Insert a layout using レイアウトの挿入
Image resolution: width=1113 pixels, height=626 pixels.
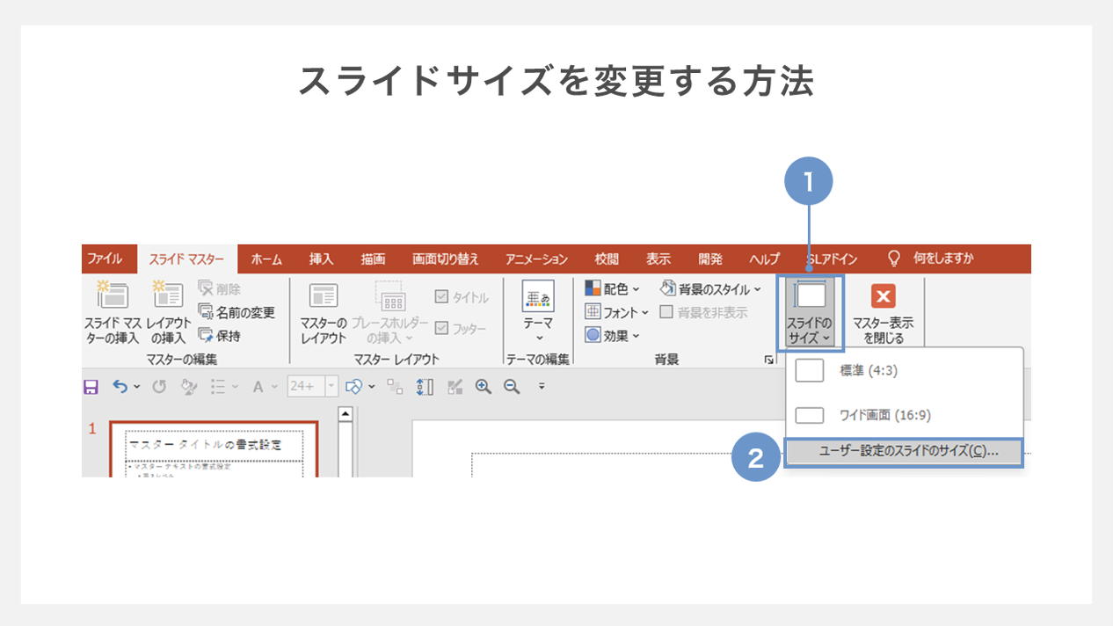[x=167, y=314]
